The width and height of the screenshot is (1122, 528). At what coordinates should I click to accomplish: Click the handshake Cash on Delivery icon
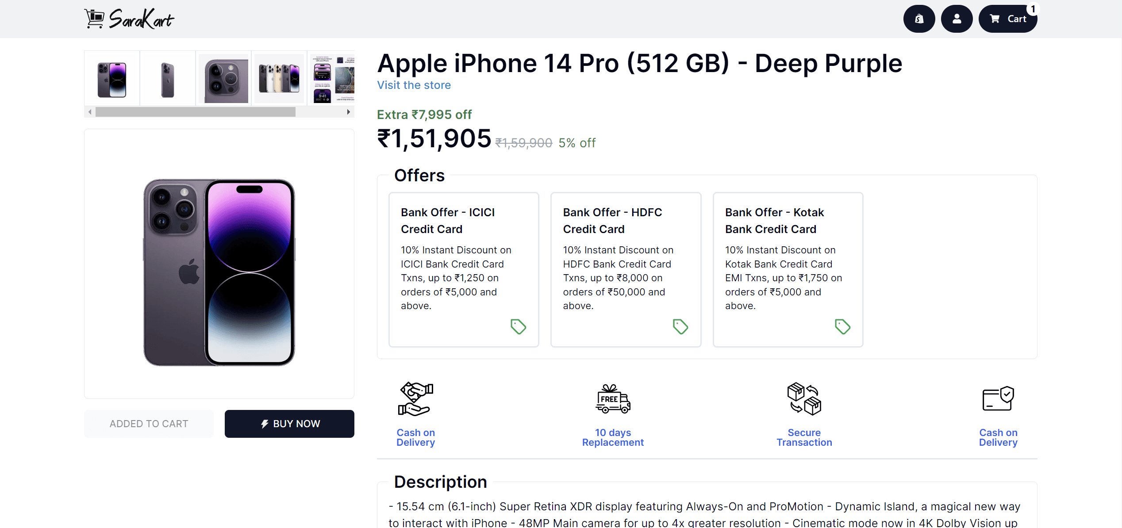(x=415, y=399)
